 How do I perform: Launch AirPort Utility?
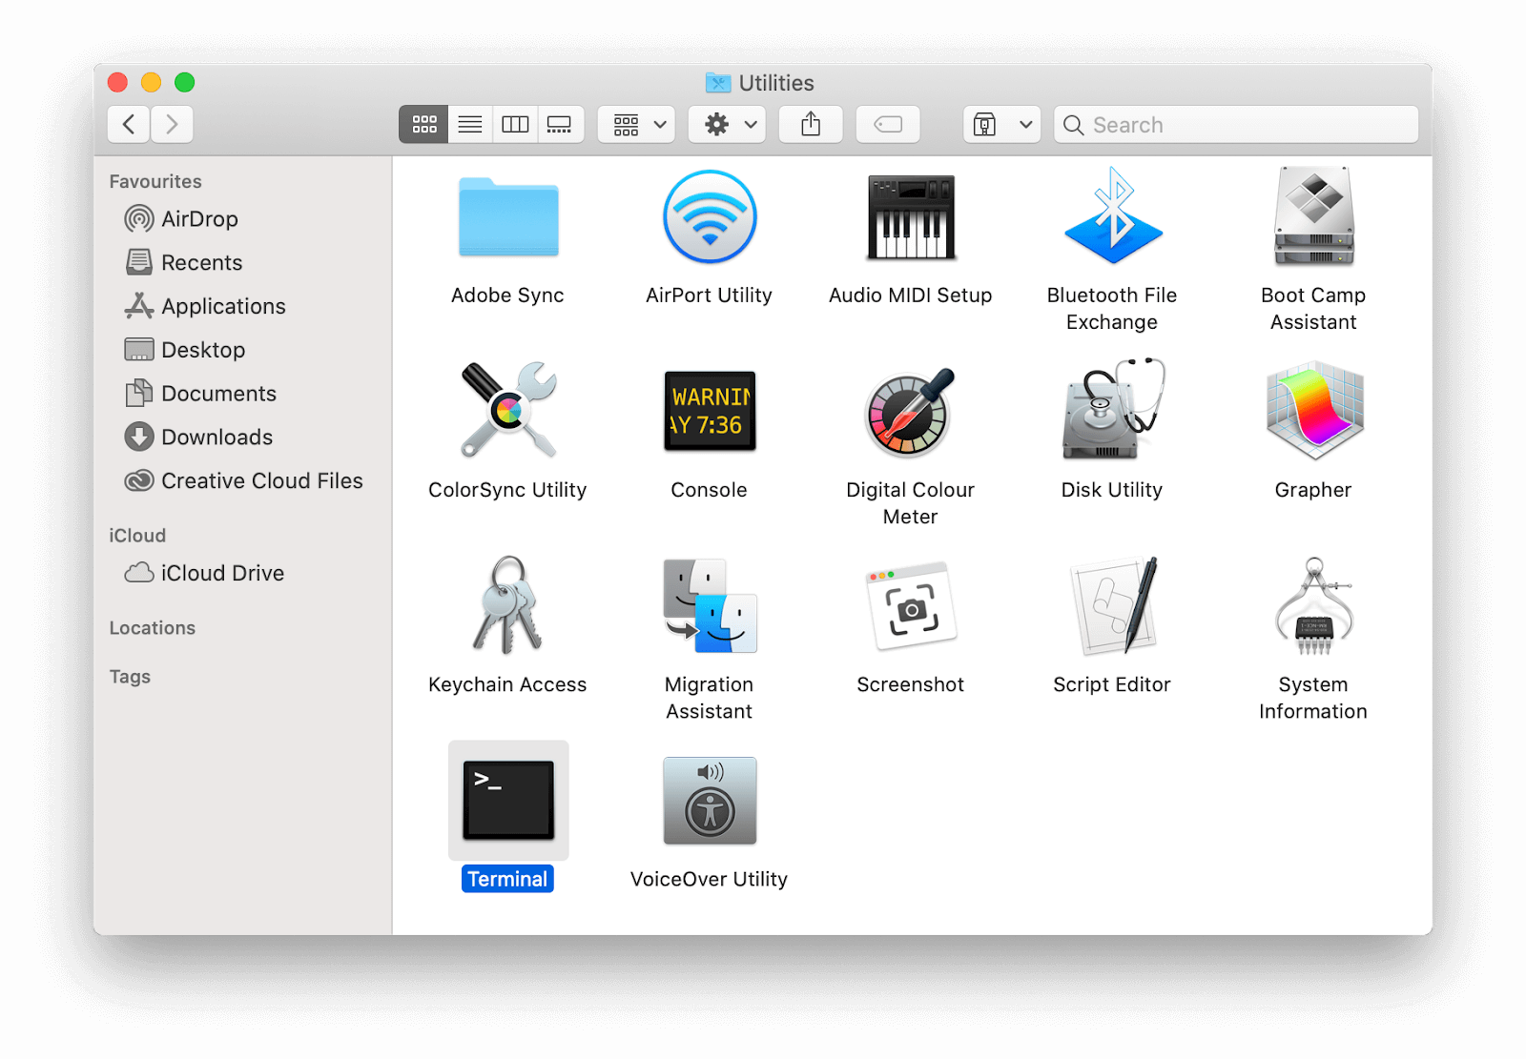pos(710,217)
